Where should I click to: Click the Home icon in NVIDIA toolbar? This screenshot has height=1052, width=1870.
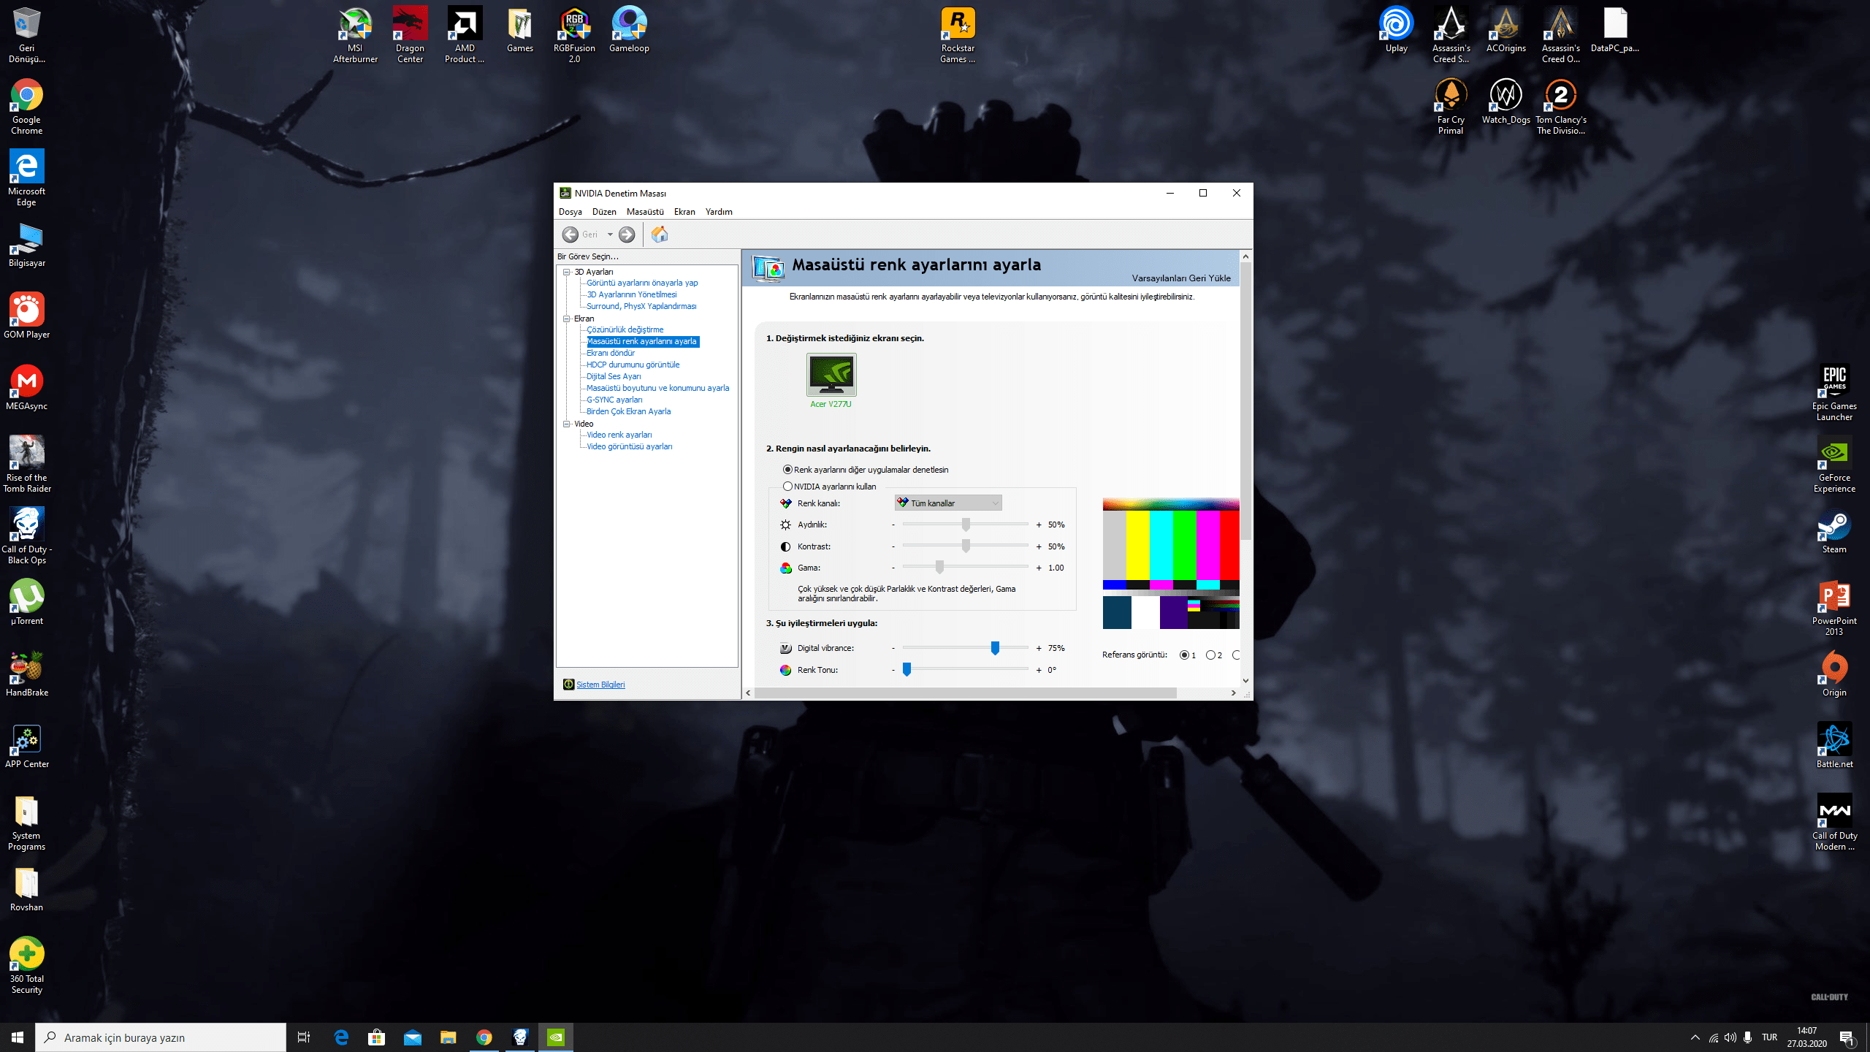659,235
